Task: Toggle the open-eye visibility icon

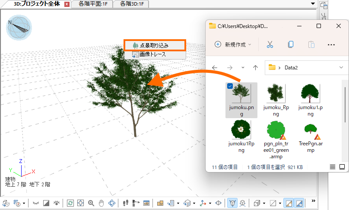Action: 56,203
